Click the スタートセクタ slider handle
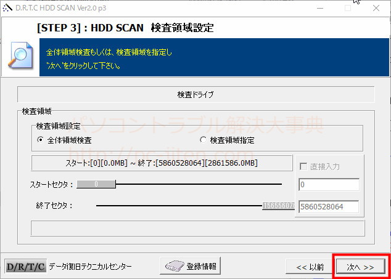 click(x=96, y=184)
